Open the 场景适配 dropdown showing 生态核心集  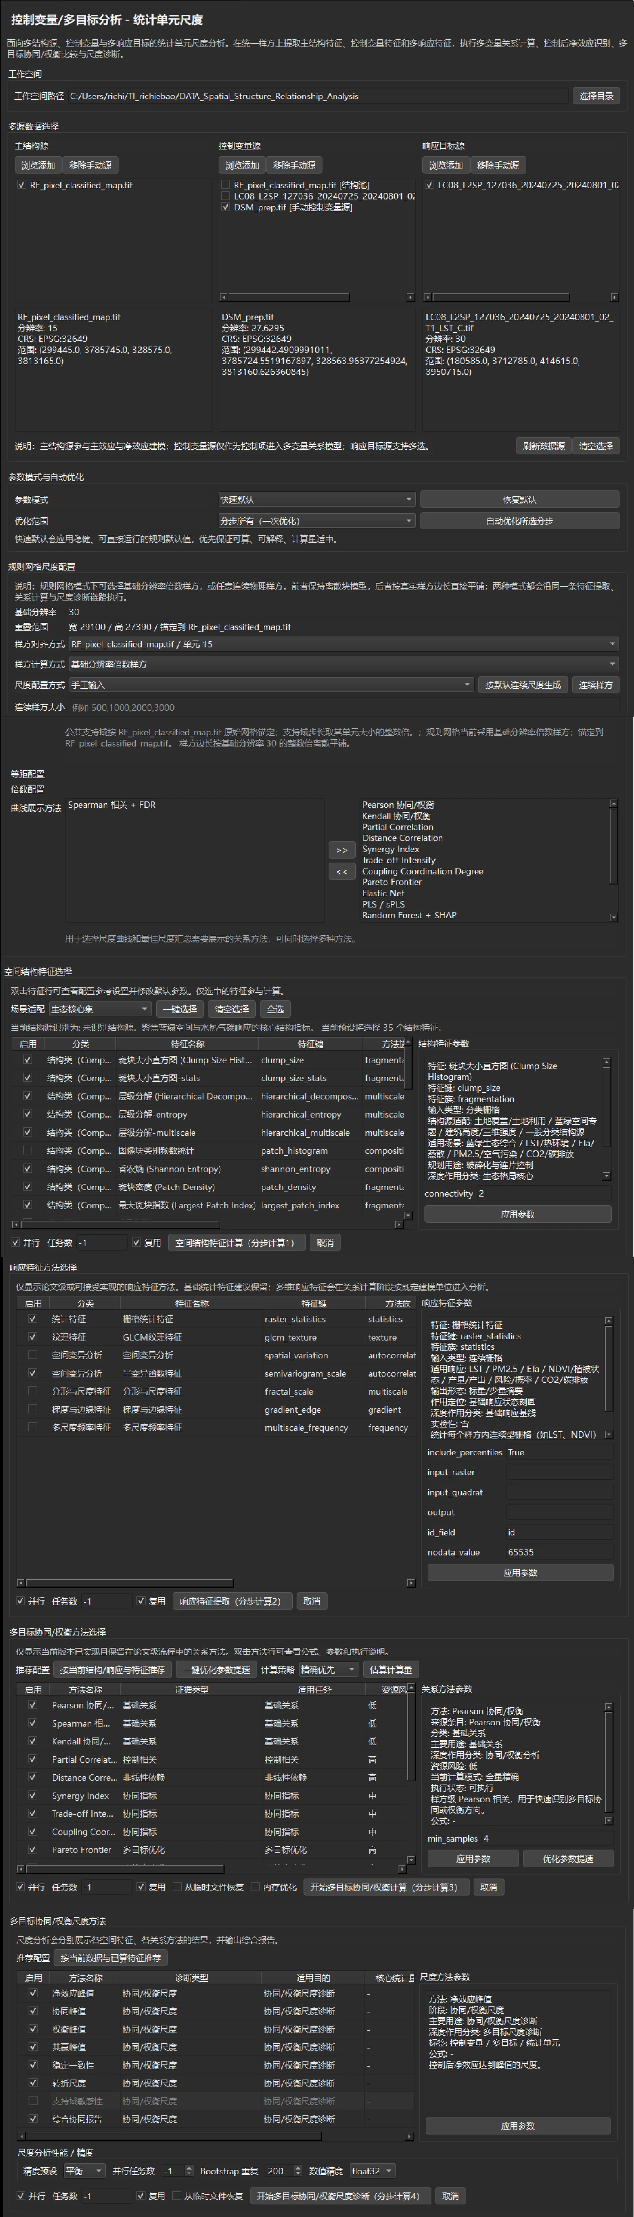[x=100, y=1009]
